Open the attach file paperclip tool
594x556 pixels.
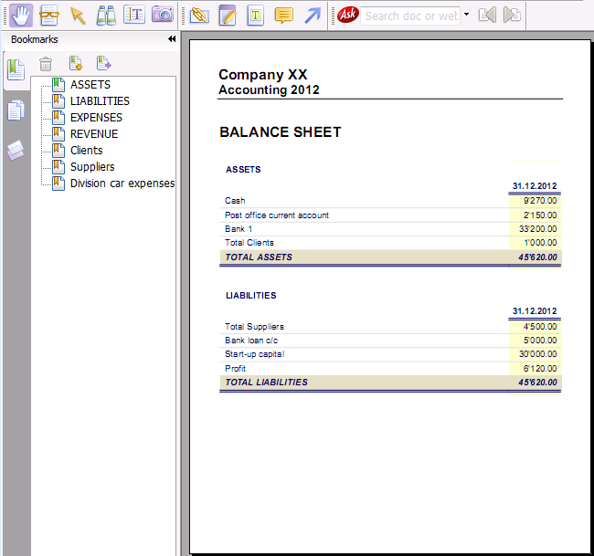[x=199, y=16]
